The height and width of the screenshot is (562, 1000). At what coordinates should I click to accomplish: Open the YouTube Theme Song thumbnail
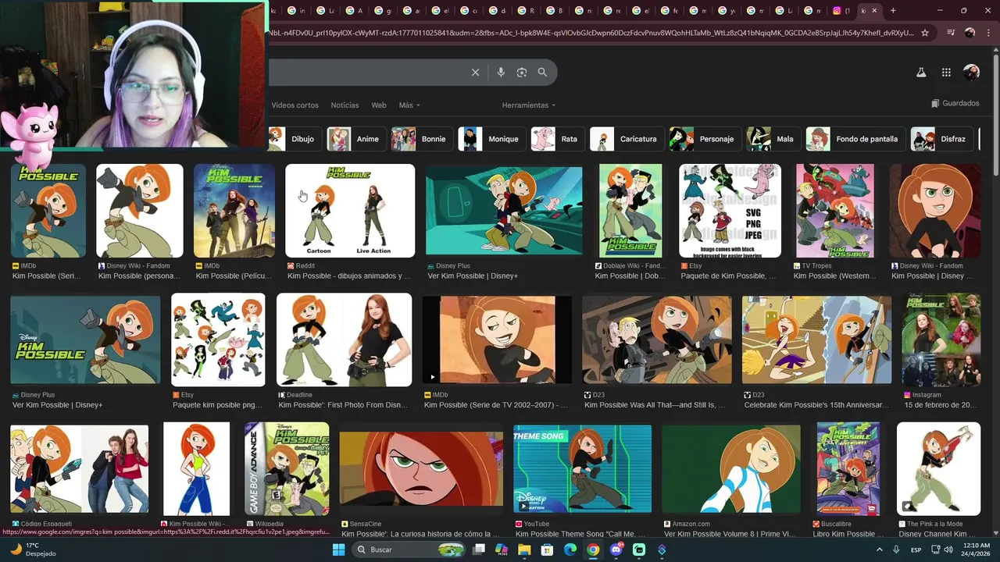582,468
